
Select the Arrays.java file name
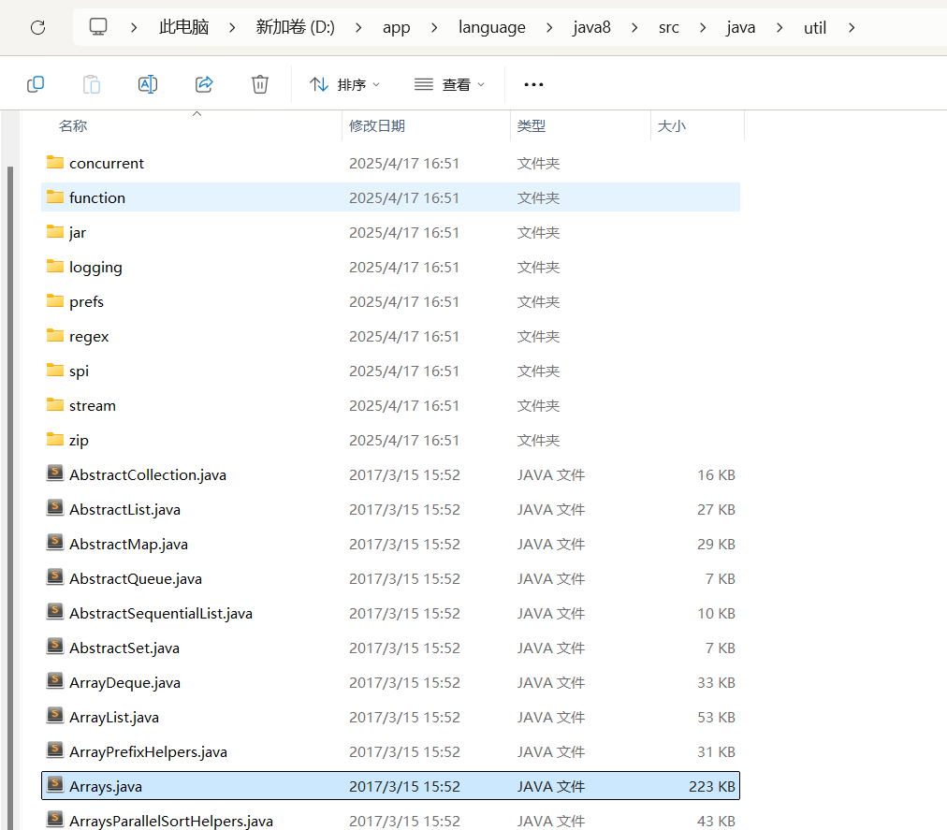tap(106, 787)
